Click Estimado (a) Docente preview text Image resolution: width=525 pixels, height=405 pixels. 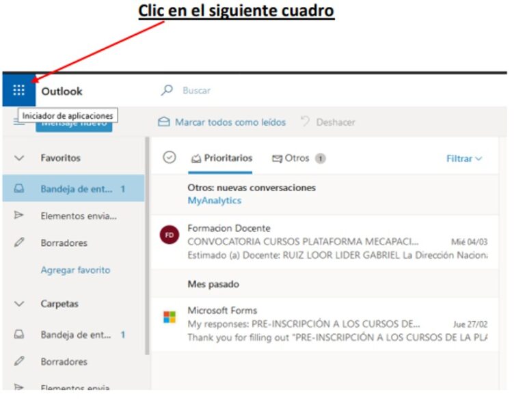point(337,255)
